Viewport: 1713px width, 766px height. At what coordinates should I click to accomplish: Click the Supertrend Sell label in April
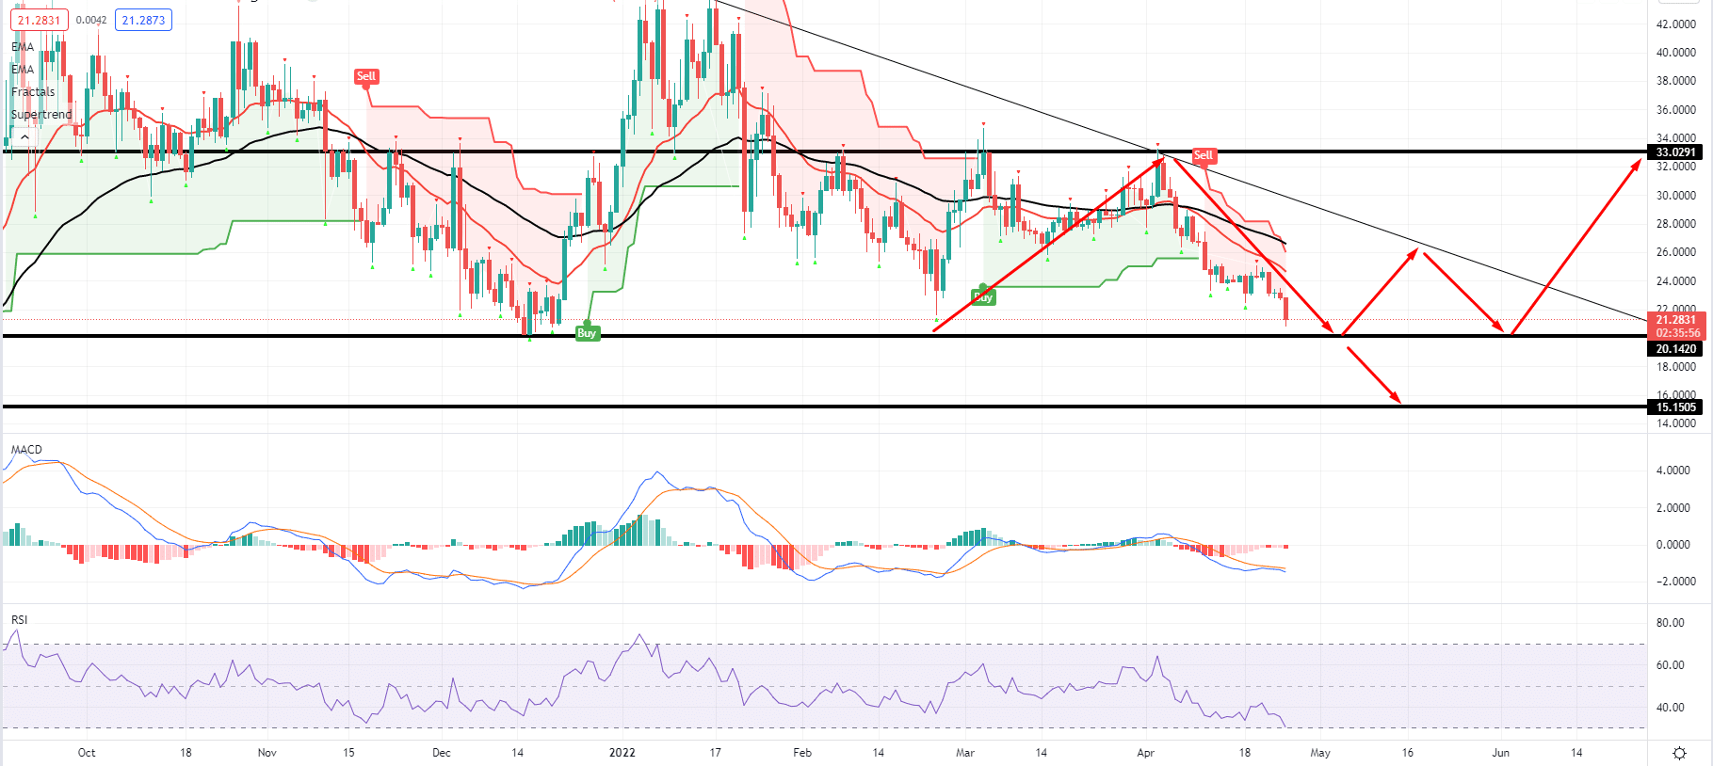pyautogui.click(x=1204, y=155)
